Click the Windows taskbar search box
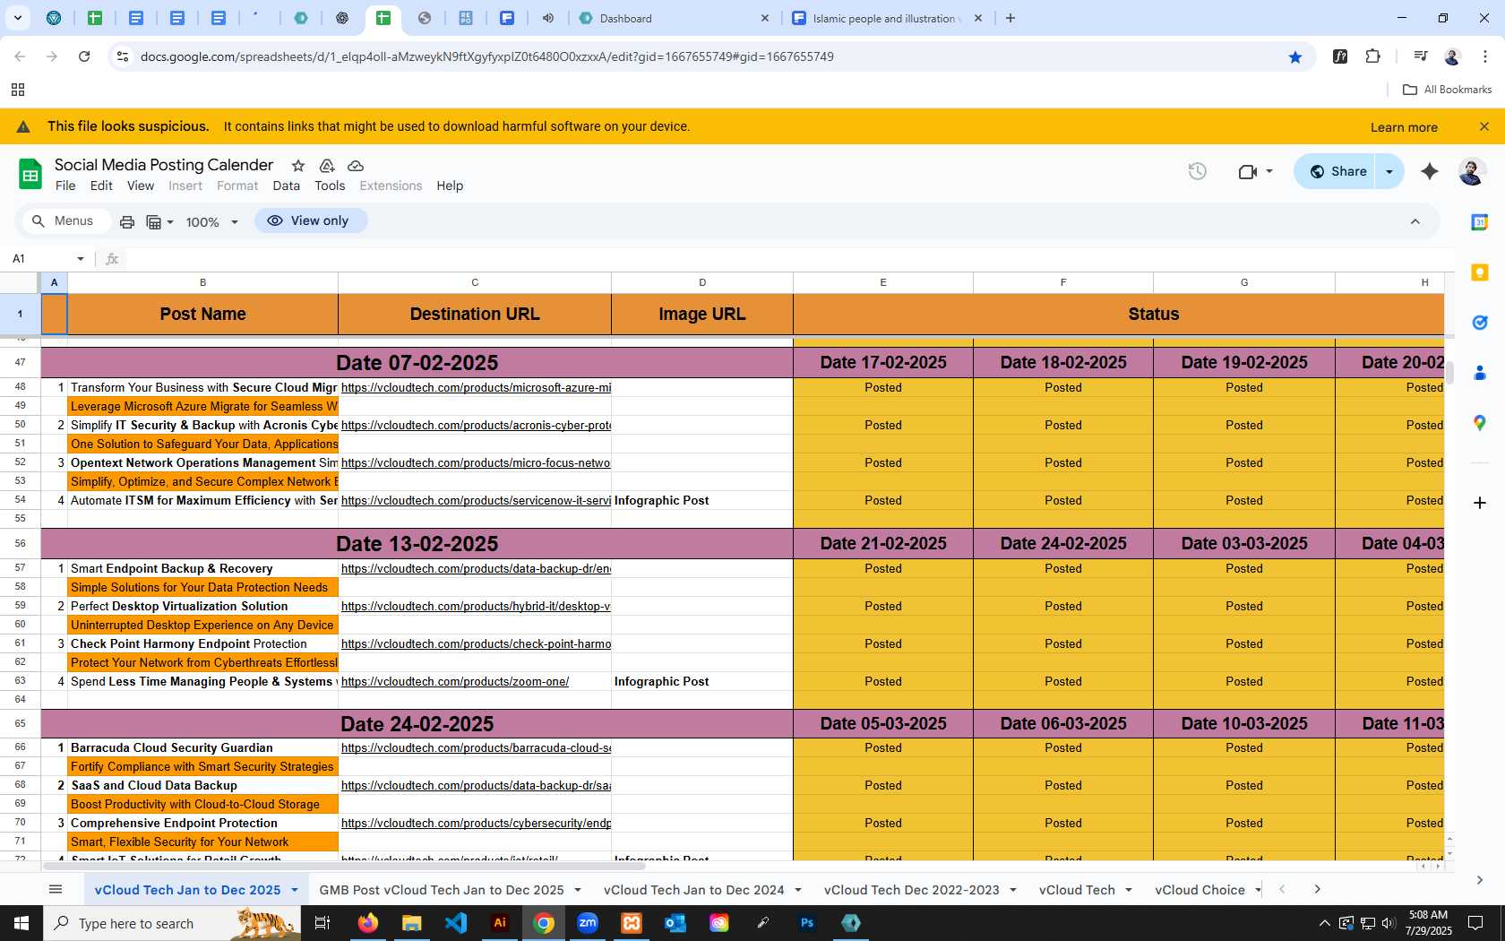1505x941 pixels. click(x=172, y=923)
